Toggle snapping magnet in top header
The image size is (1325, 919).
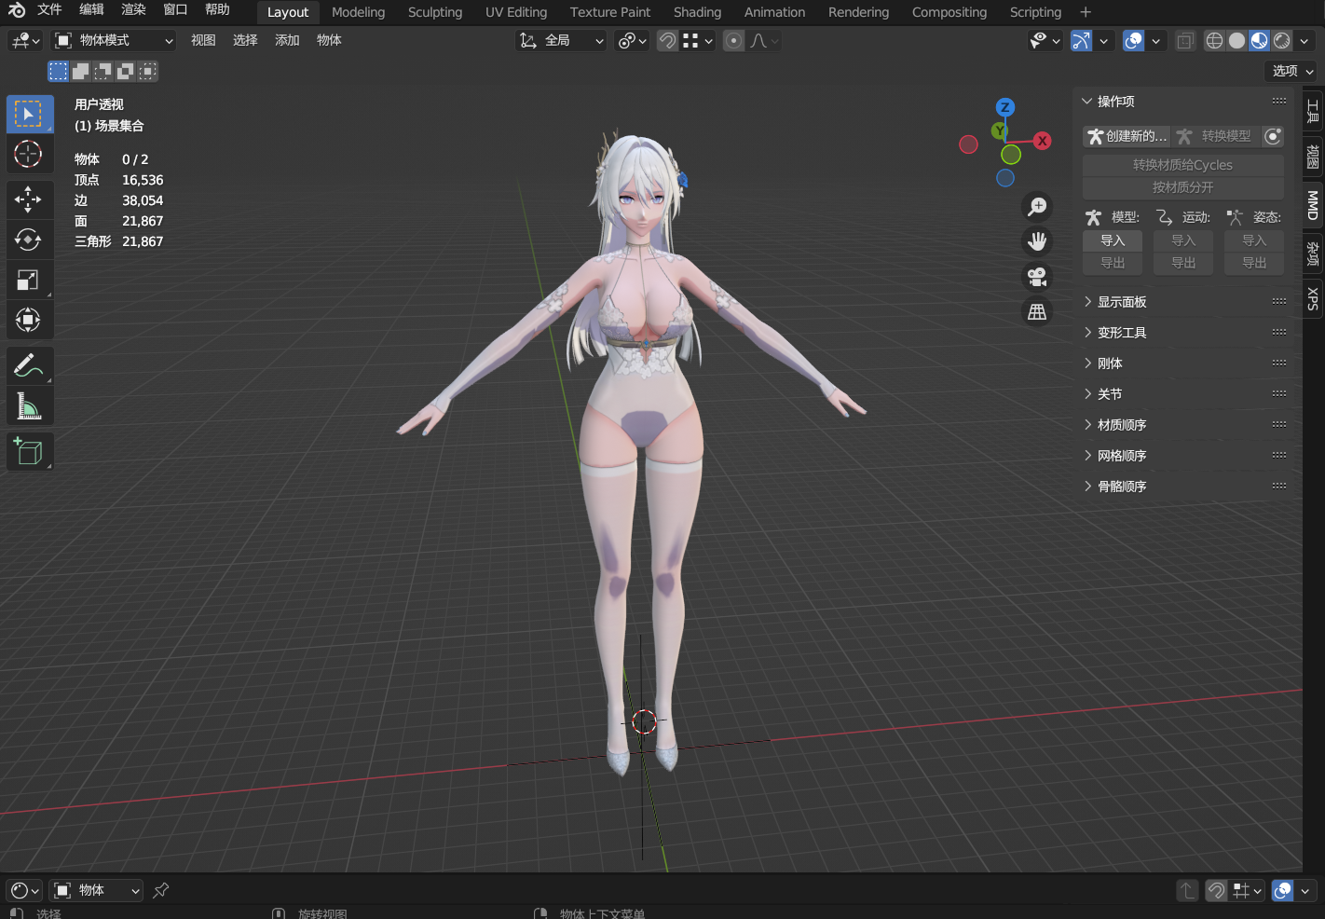(667, 40)
